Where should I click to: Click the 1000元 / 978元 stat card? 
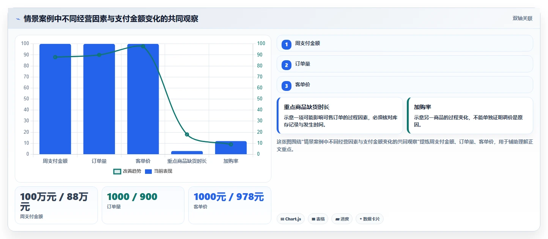(230, 205)
